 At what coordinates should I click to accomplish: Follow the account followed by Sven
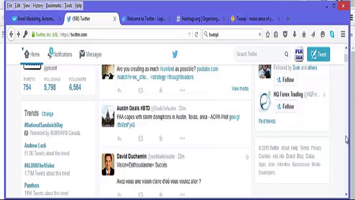(285, 80)
